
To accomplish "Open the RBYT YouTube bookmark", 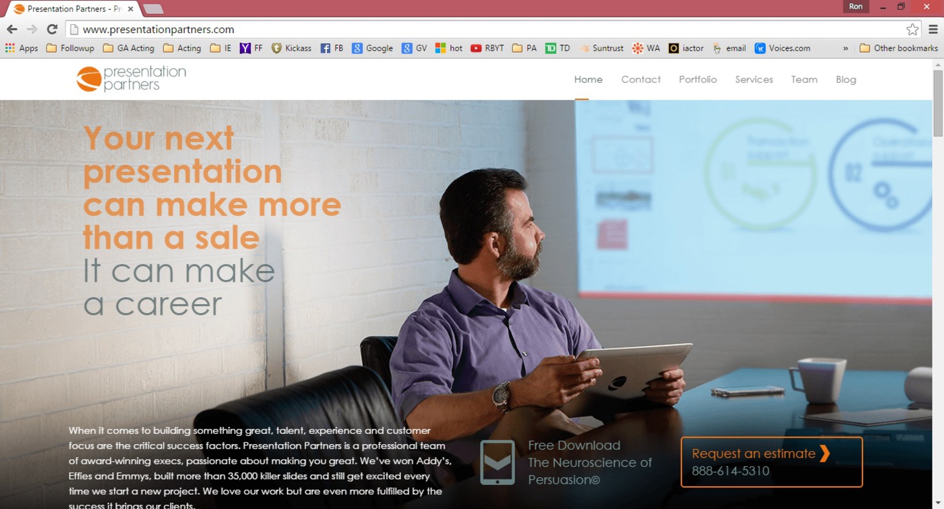I will pos(487,48).
